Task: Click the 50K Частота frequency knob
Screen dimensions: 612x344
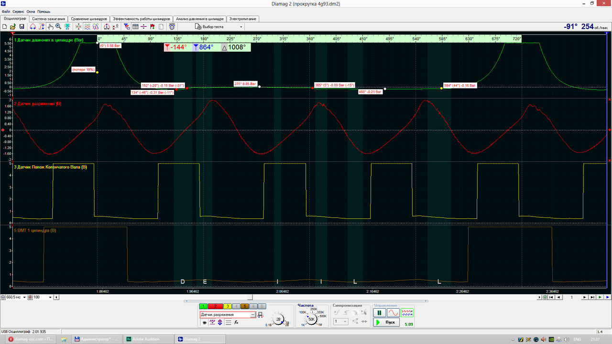Action: 311,319
